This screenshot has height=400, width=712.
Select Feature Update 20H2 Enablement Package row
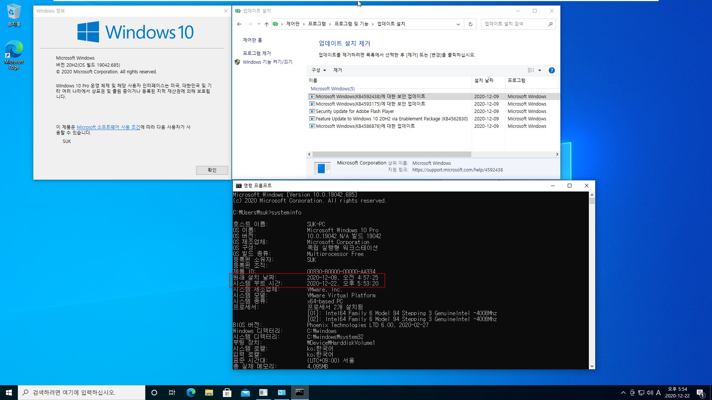pyautogui.click(x=433, y=119)
